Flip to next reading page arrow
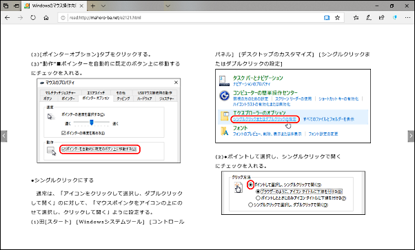Image resolution: width=415 pixels, height=250 pixels. click(x=411, y=136)
